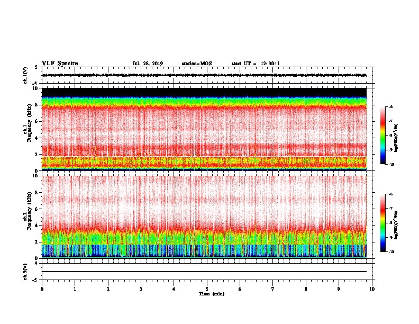This screenshot has width=419, height=324.
Task: Click the "-10" label on ch.1 colorbar
Action: click(x=391, y=165)
